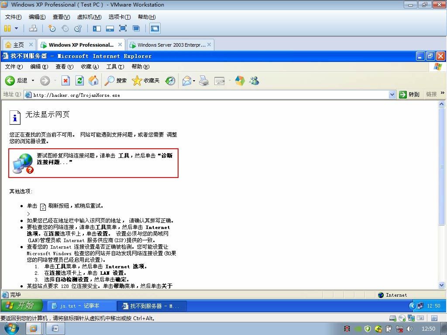Click the XP tray network computer icon
447x335 pixels.
pyautogui.click(x=420, y=306)
